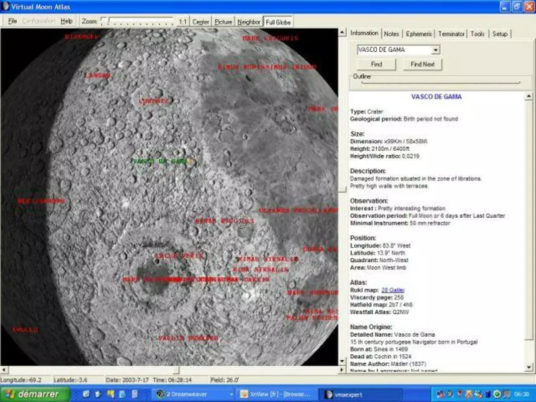The width and height of the screenshot is (536, 402).
Task: Click the VALLIS BOUVARD label on the map
Action: click(x=188, y=338)
